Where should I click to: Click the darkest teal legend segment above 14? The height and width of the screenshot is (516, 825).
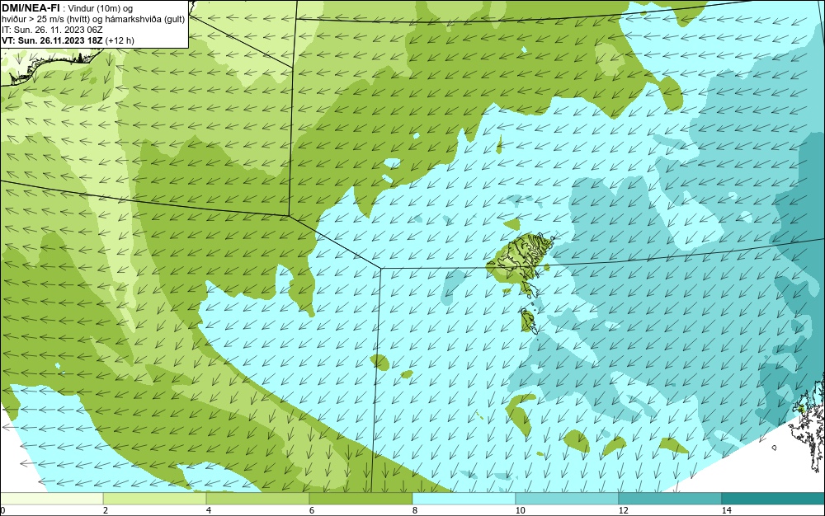pyautogui.click(x=774, y=499)
